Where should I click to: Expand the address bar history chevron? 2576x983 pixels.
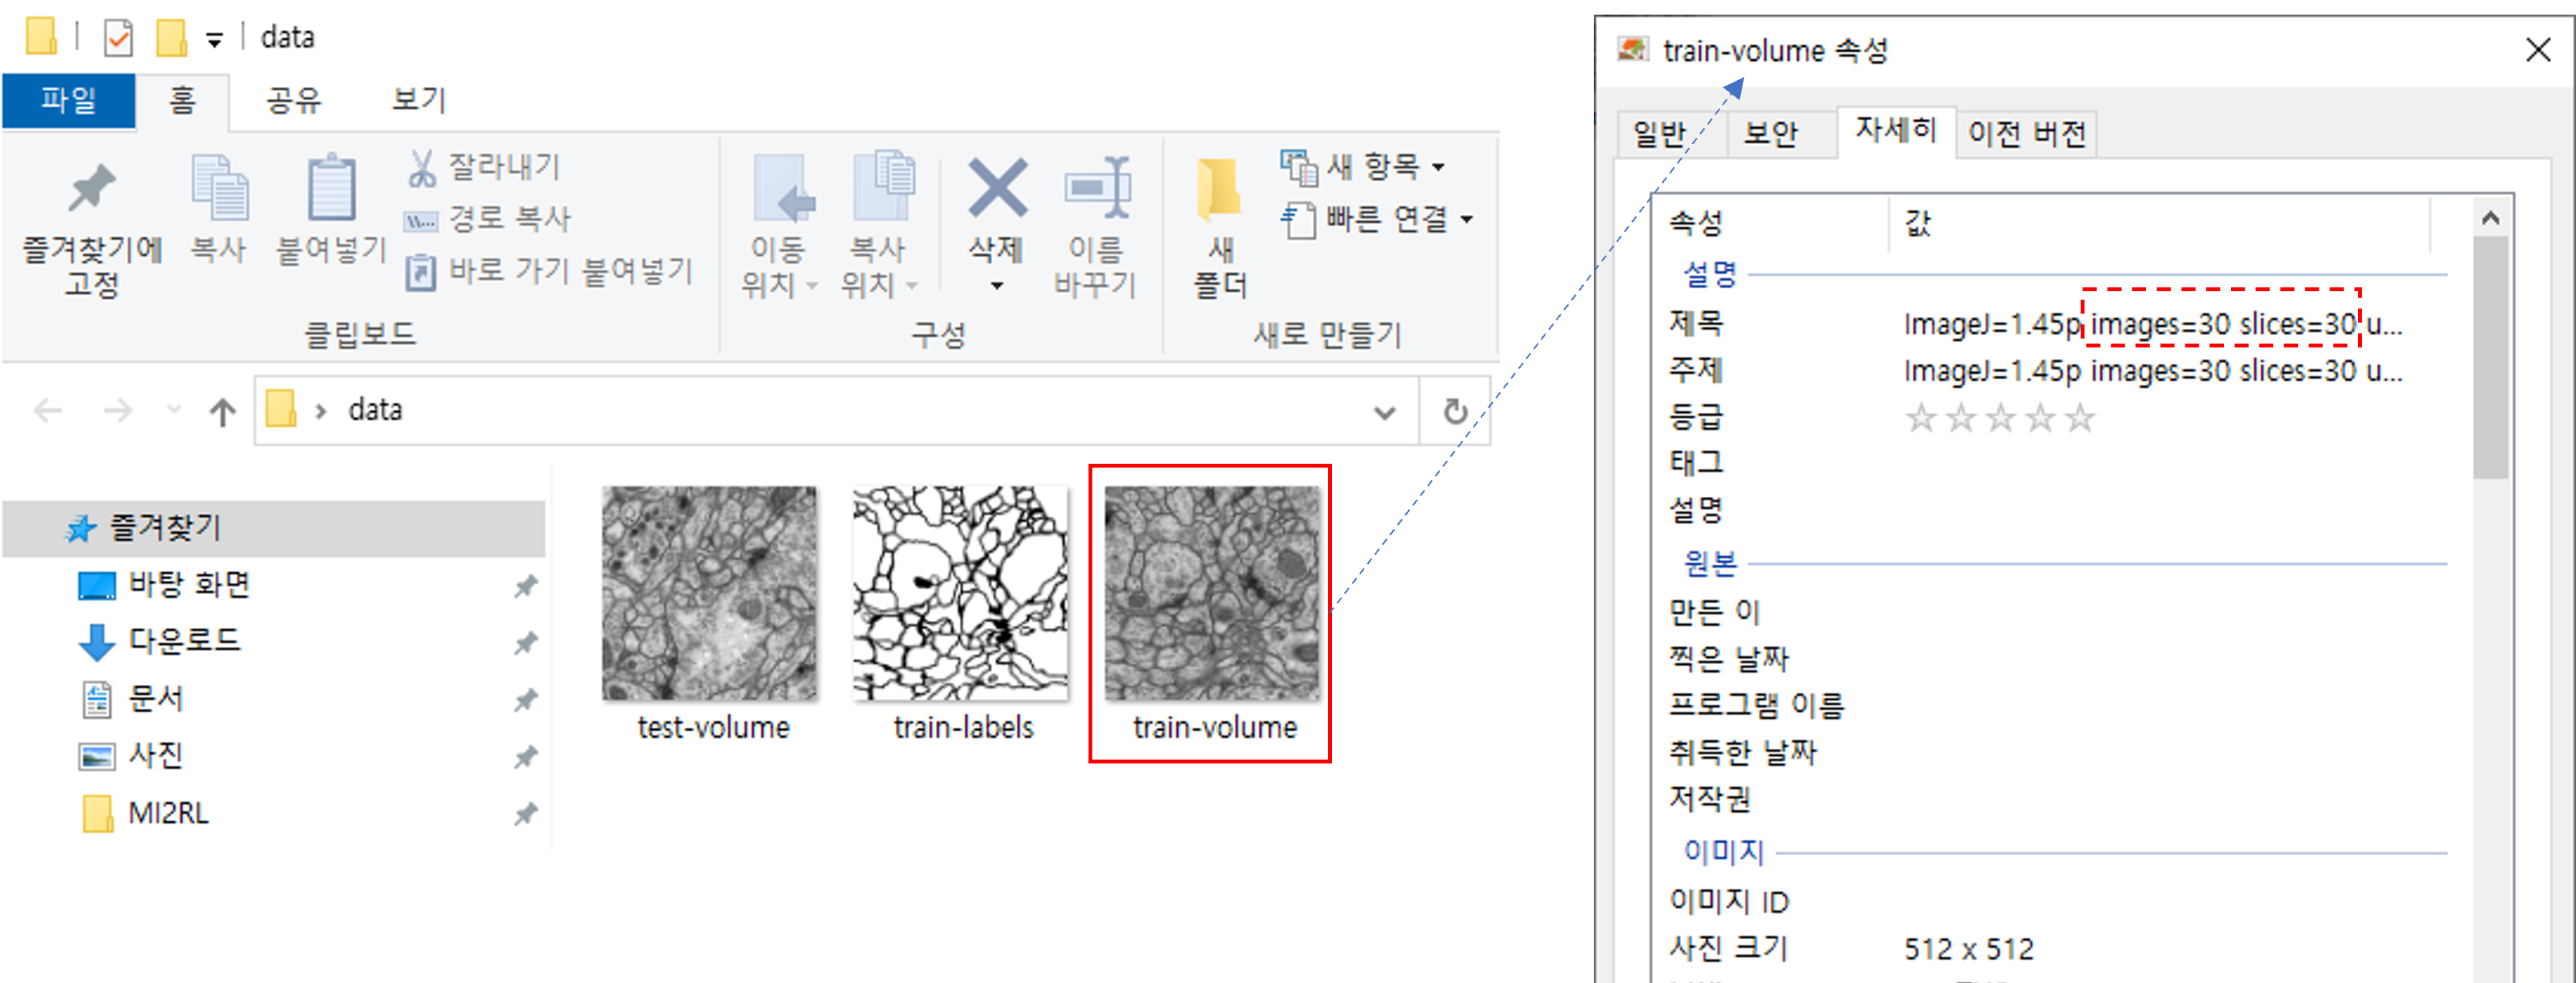coord(1384,411)
